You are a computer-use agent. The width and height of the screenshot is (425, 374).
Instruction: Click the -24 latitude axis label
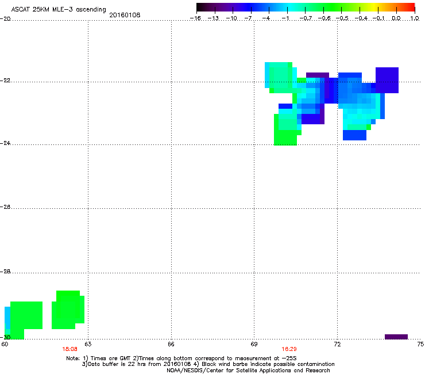(5, 143)
